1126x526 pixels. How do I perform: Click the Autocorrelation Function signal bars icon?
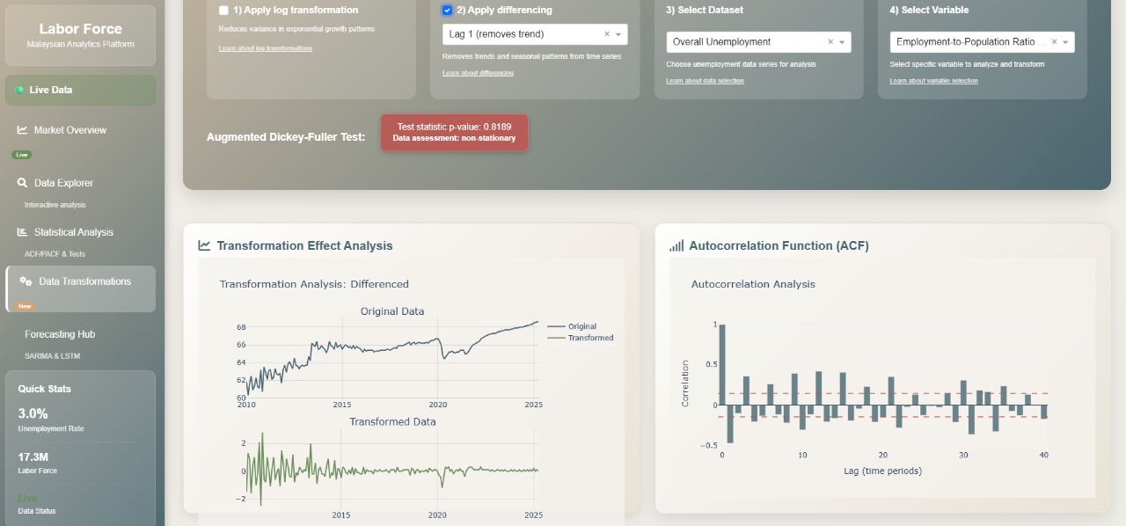pyautogui.click(x=676, y=246)
